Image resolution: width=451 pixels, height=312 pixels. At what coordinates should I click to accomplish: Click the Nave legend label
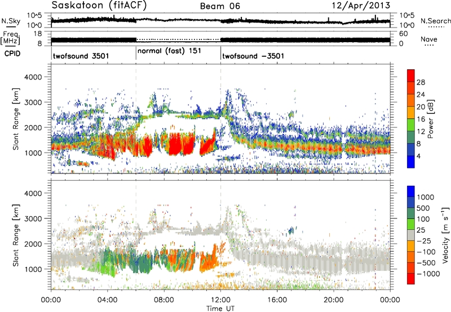click(429, 39)
